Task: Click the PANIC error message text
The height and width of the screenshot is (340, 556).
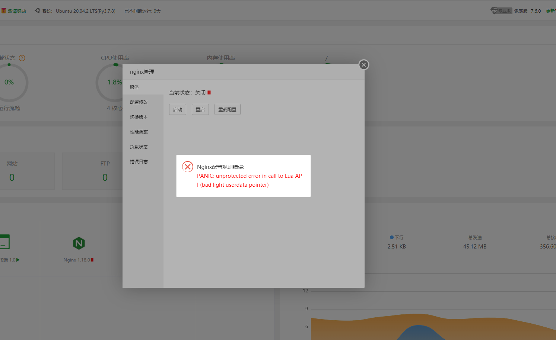Action: [250, 180]
